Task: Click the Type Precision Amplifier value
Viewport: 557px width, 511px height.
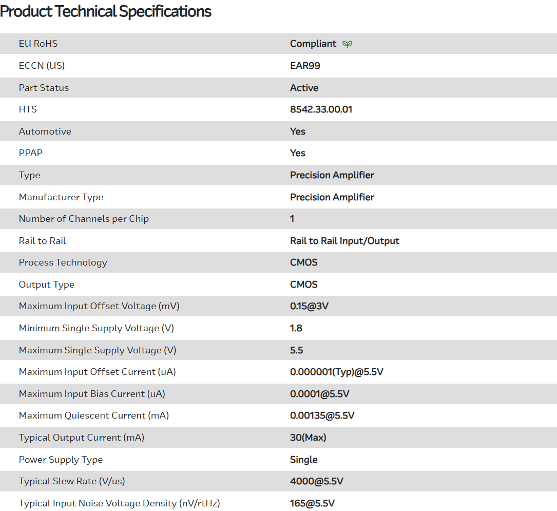Action: 332,175
